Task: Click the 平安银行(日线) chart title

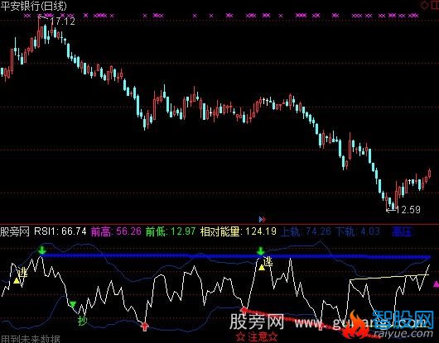Action: [x=34, y=6]
